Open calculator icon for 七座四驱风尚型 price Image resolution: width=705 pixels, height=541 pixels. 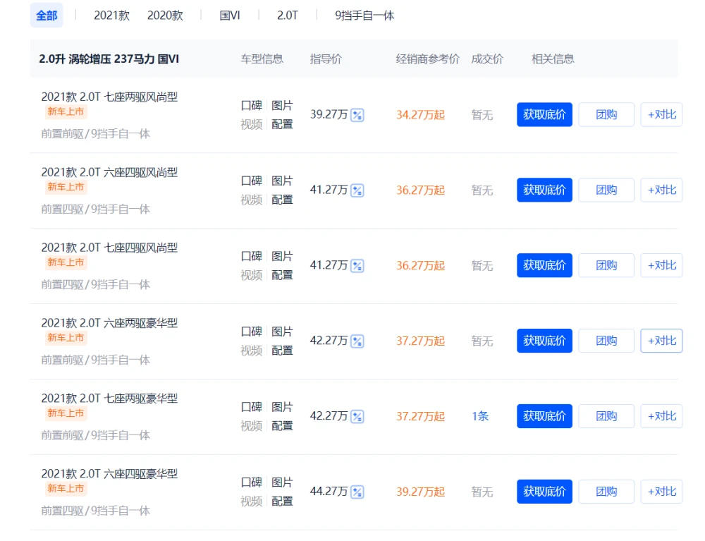click(x=357, y=266)
